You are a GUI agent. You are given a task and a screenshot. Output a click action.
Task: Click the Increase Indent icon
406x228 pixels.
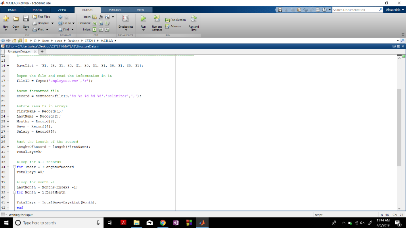click(101, 30)
